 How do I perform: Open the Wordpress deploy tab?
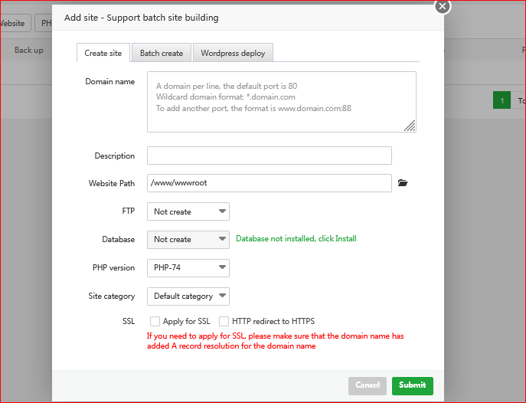[x=233, y=53]
